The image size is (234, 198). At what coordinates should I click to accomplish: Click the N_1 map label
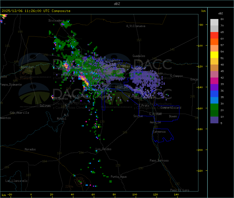pos(66,115)
